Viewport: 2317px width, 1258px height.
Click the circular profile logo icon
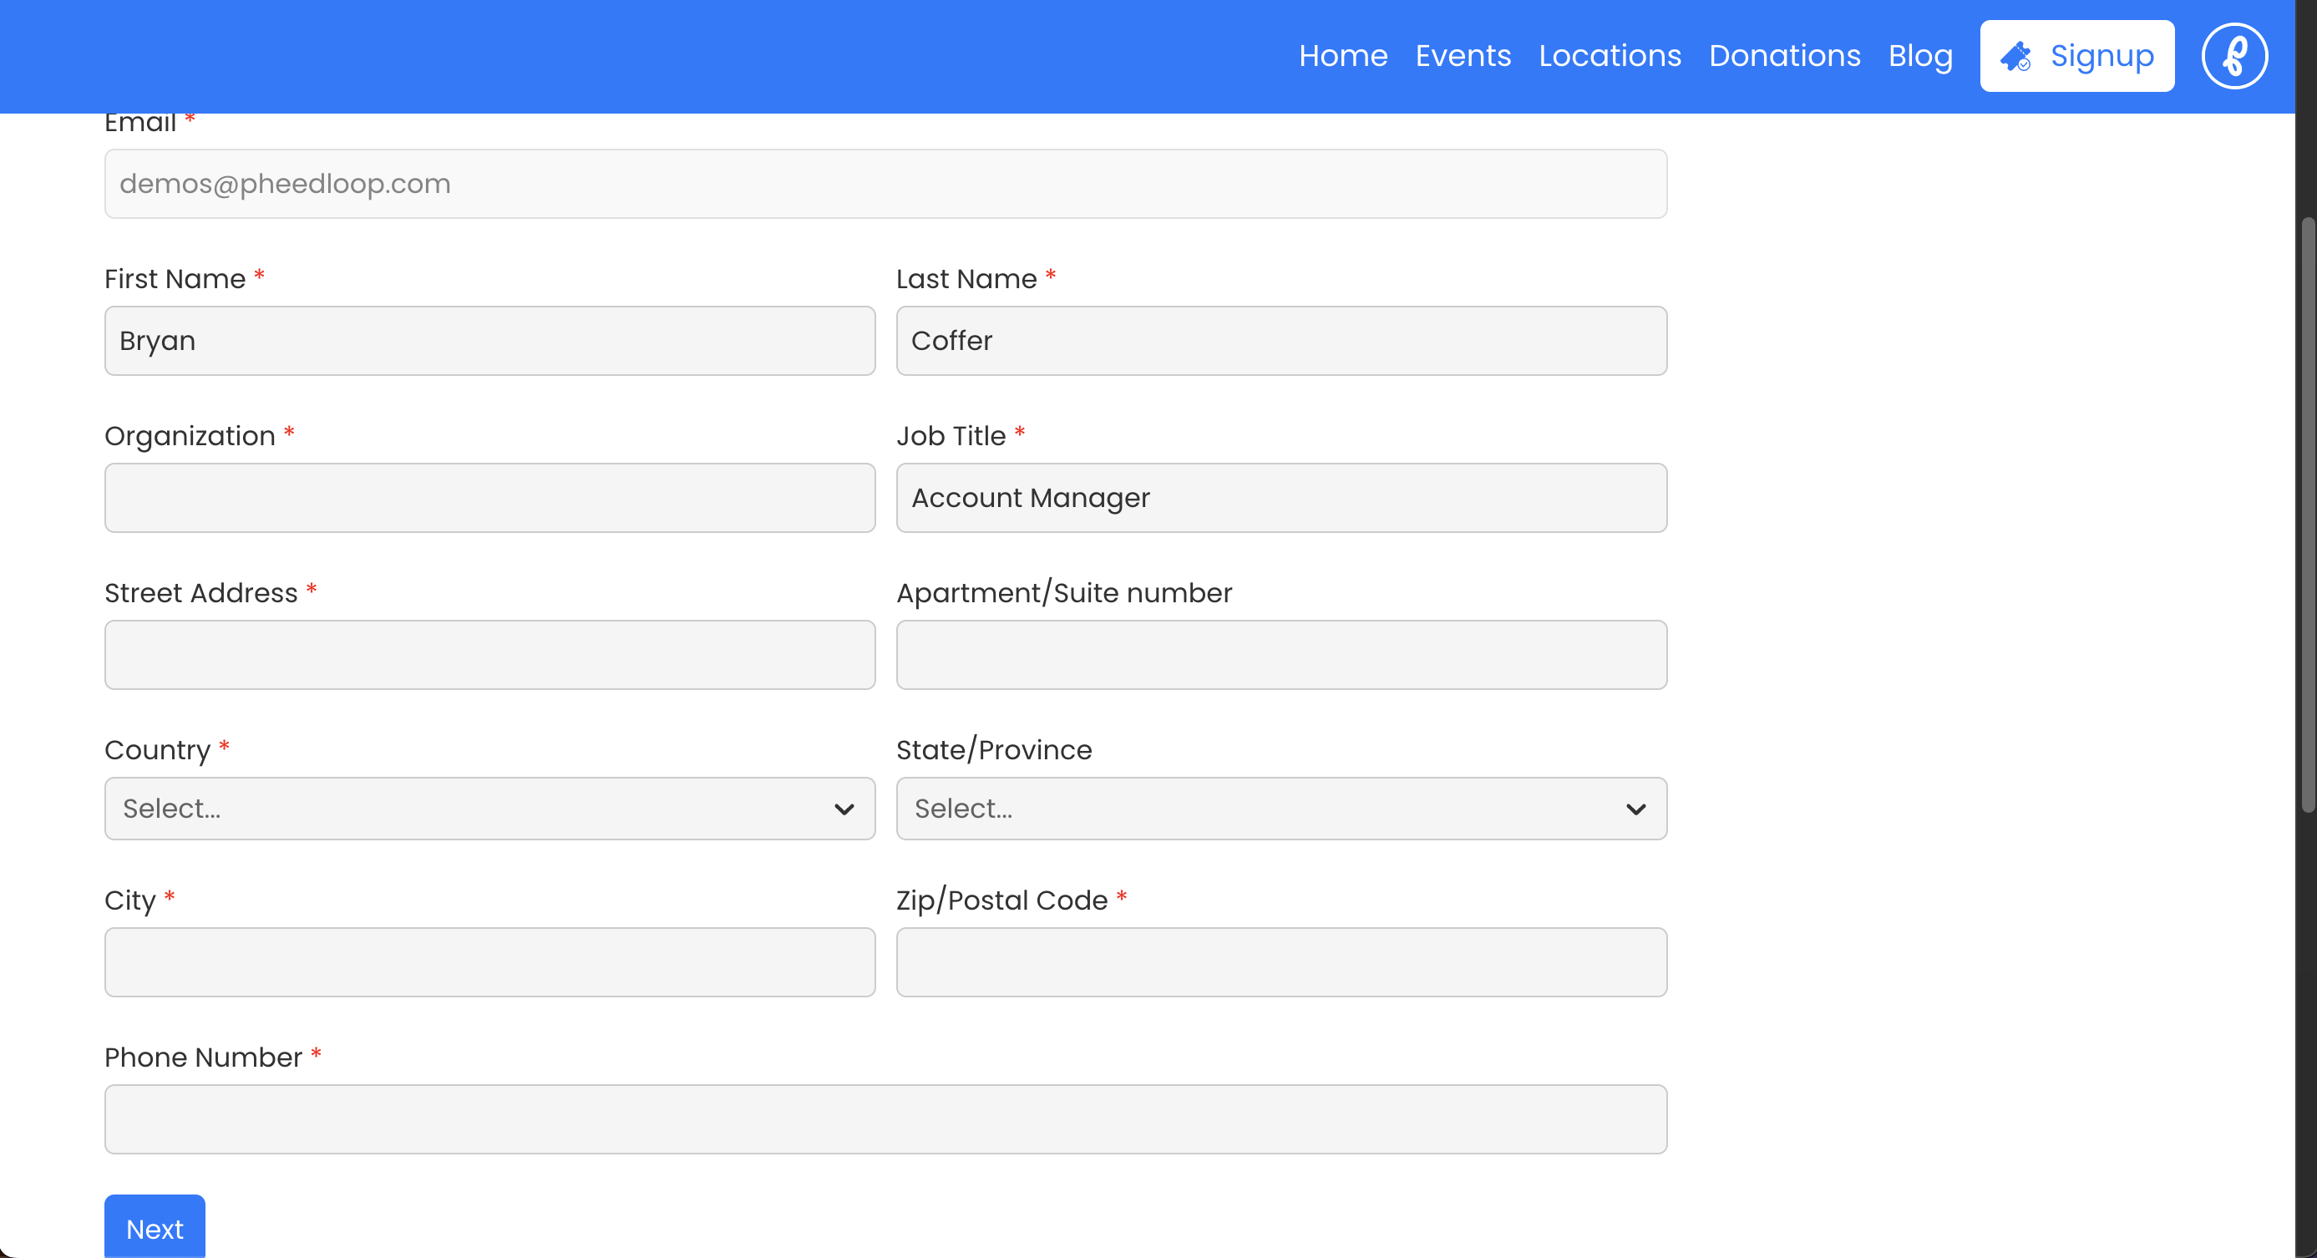point(2233,56)
